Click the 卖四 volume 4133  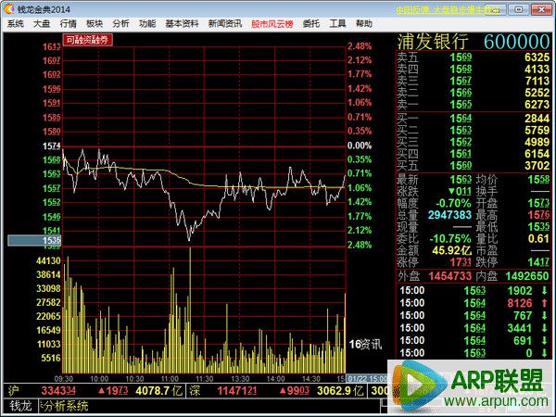pos(537,69)
